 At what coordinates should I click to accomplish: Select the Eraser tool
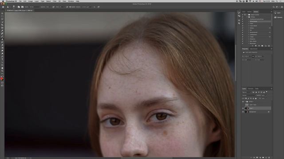click(2, 45)
